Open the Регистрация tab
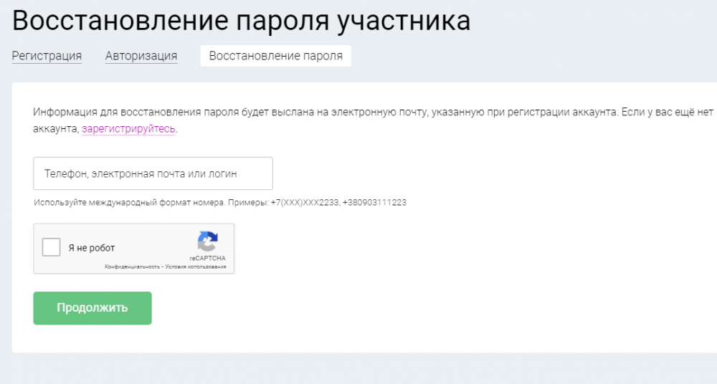 click(x=47, y=56)
